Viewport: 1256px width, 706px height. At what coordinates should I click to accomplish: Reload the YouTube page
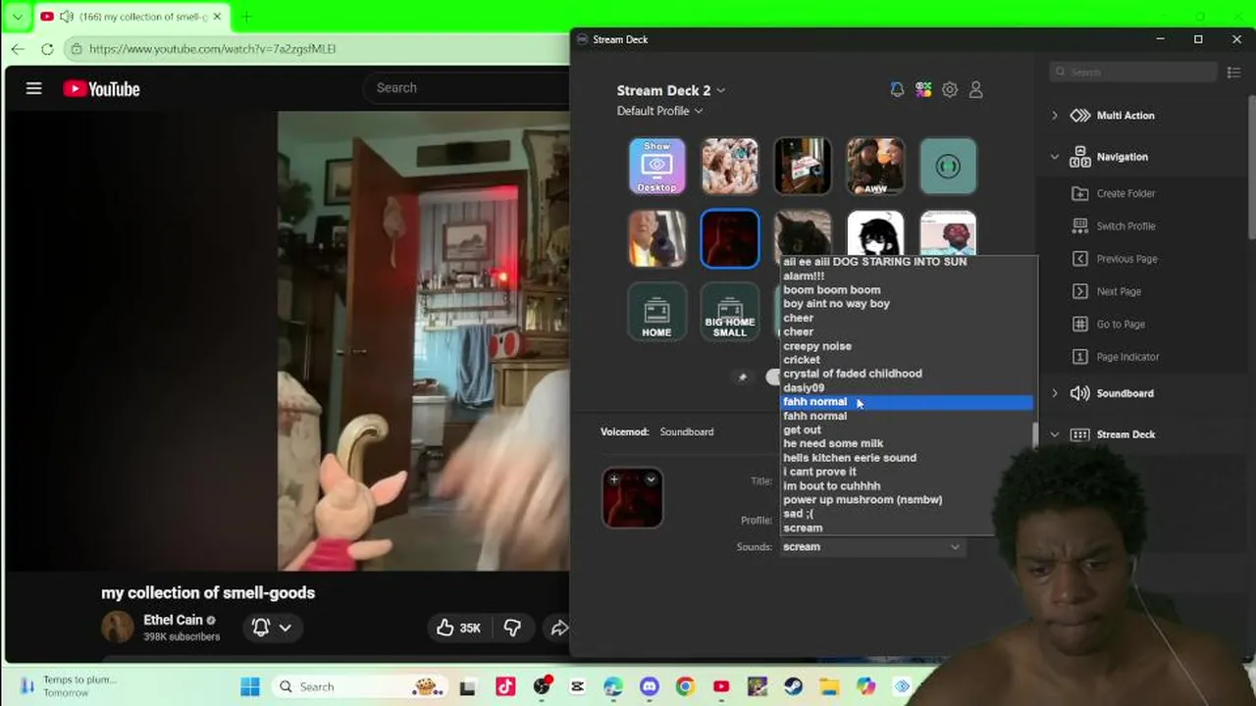pyautogui.click(x=47, y=48)
